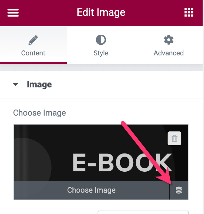Switch to the Content tab label

(33, 53)
